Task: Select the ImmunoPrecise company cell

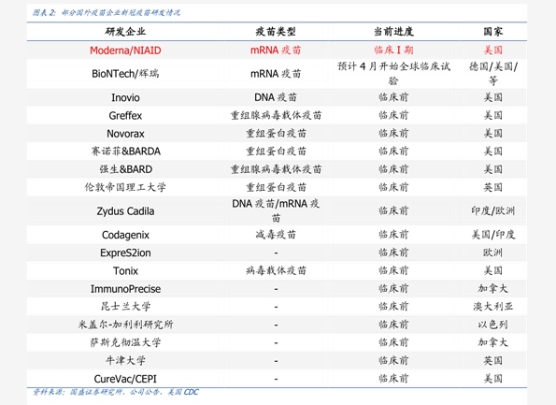Action: click(125, 289)
